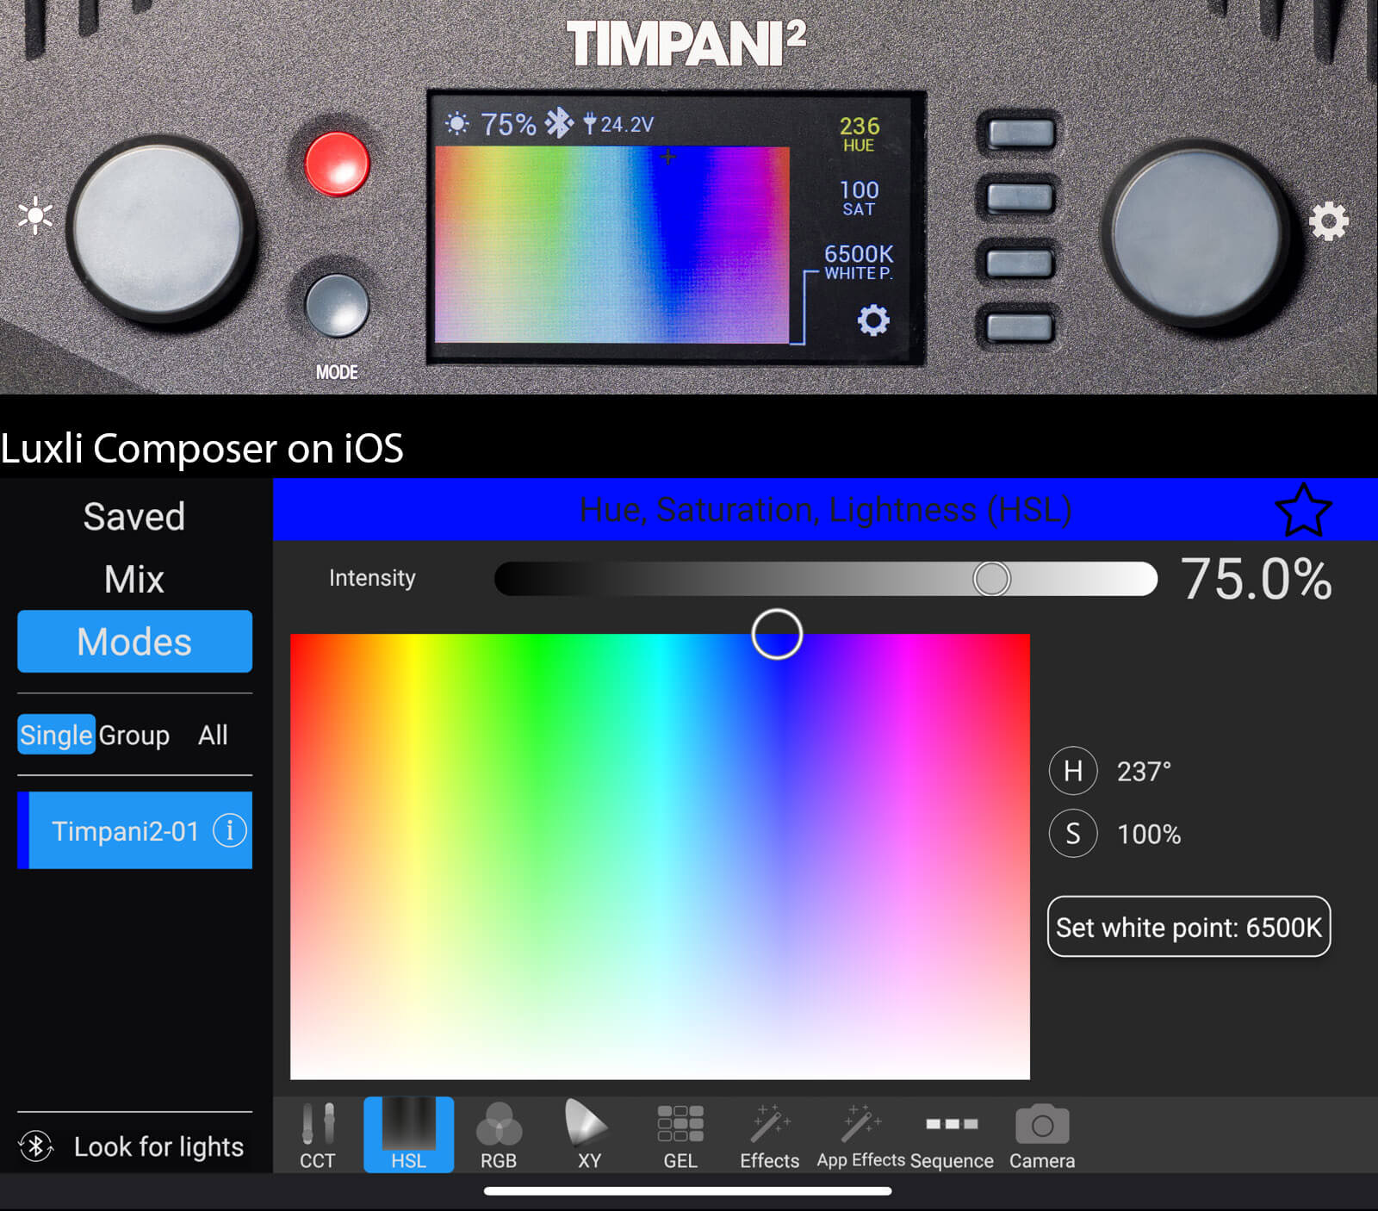Open the CCT mode icon
1378x1211 pixels.
[317, 1134]
